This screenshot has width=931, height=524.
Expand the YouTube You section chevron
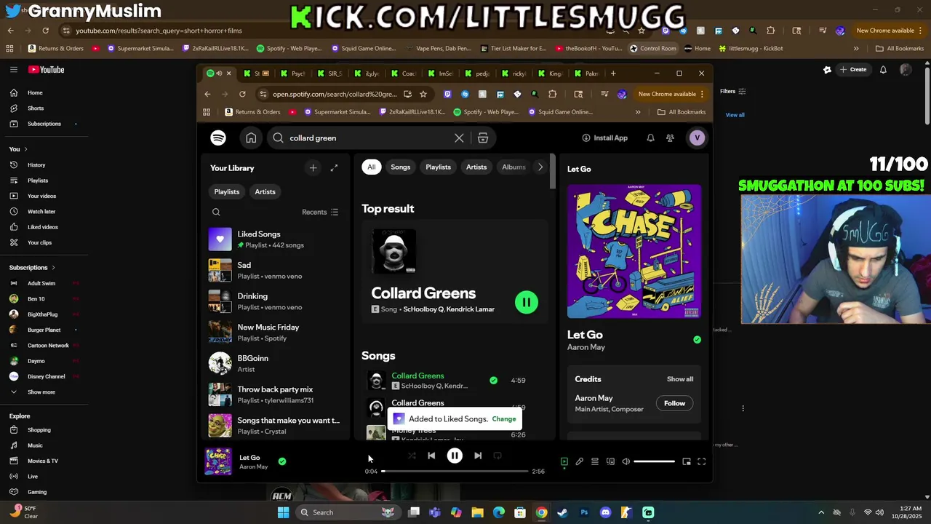coord(25,149)
